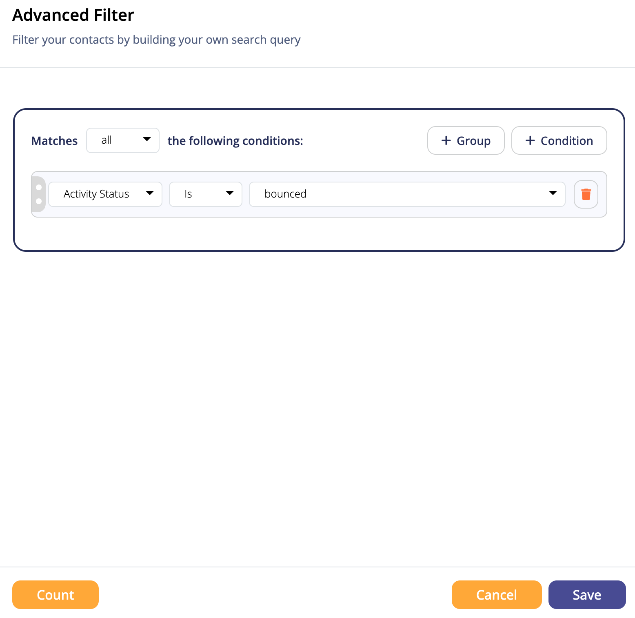Click the arrow at the end of the bounced field
Viewport: 635px width, 618px height.
point(553,193)
